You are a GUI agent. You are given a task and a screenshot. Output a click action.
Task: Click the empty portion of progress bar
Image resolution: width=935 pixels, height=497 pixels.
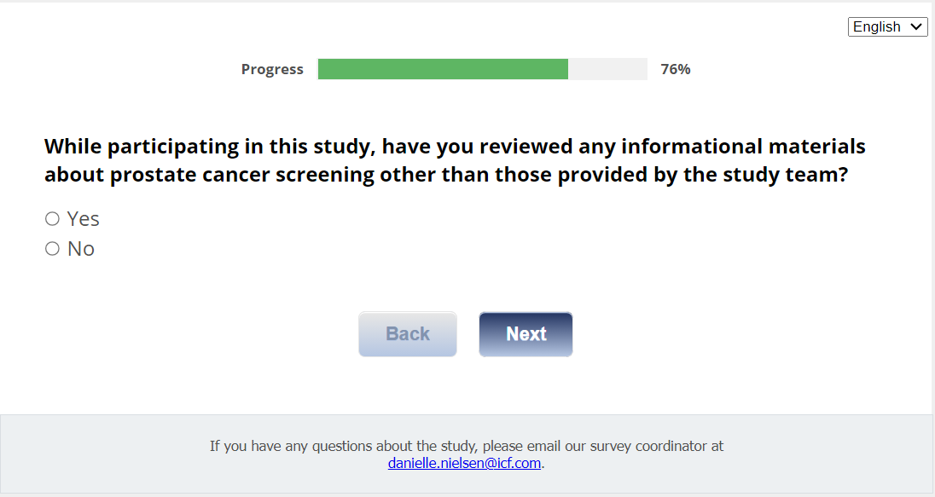coord(607,69)
